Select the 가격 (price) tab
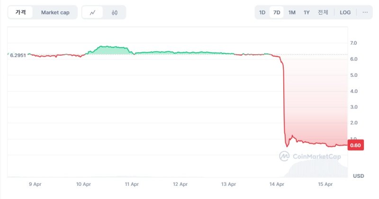379x199 pixels. coord(21,12)
